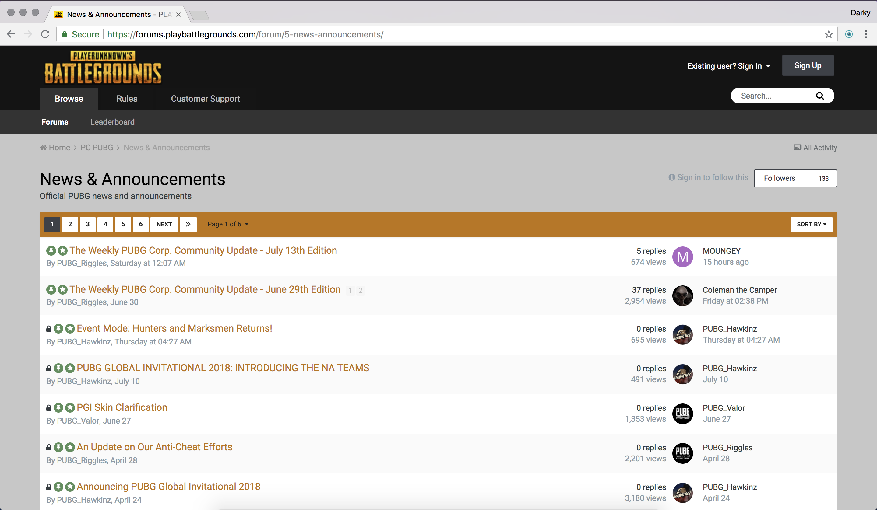Screen dimensions: 877x510
Task: Go to page 4
Action: (105, 224)
